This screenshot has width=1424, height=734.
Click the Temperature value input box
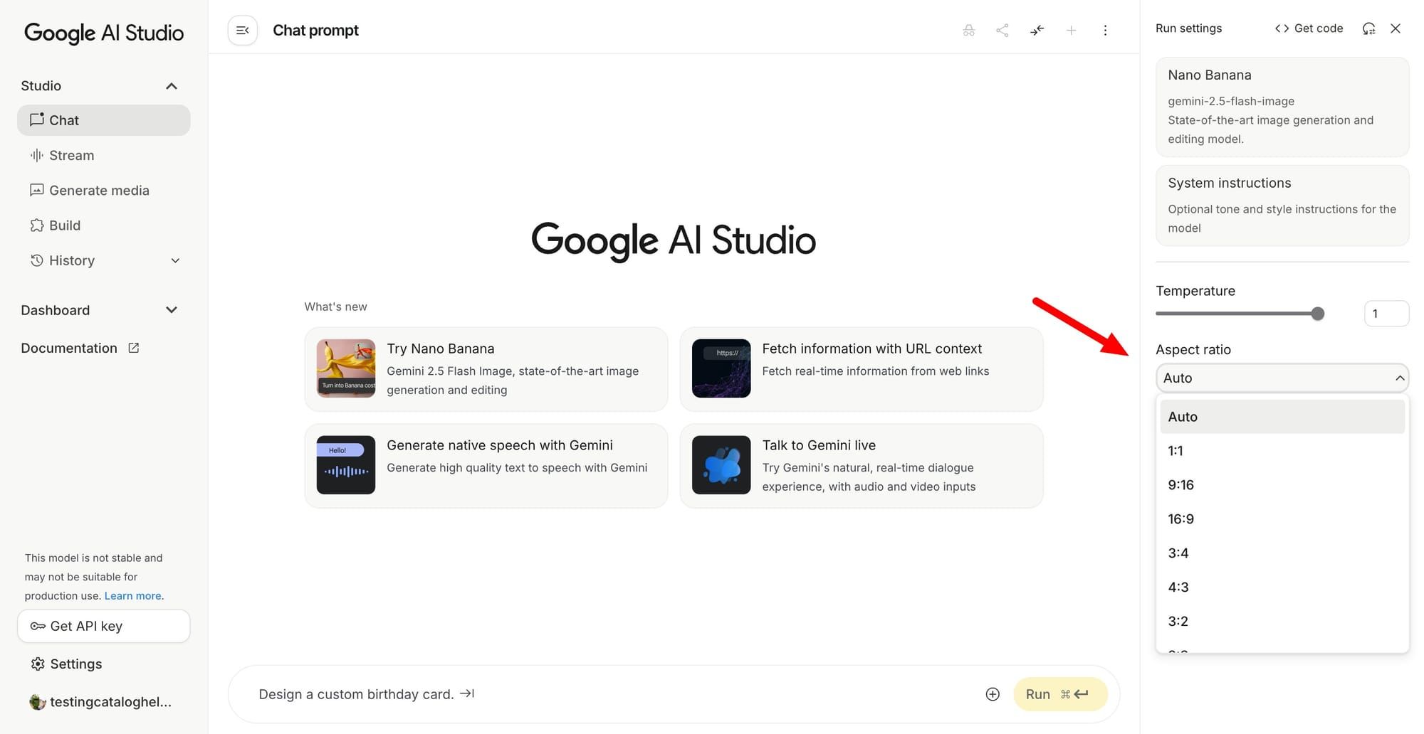point(1386,314)
